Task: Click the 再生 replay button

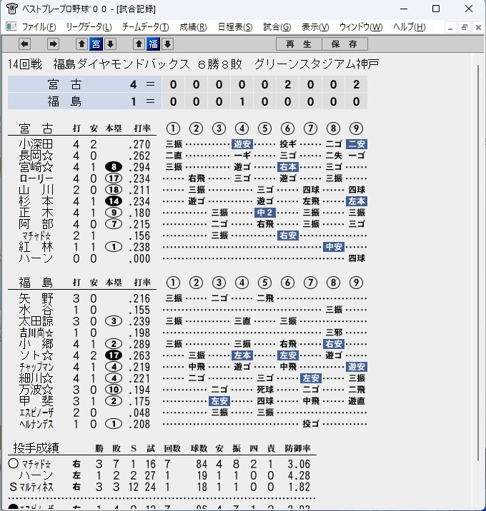Action: 299,44
